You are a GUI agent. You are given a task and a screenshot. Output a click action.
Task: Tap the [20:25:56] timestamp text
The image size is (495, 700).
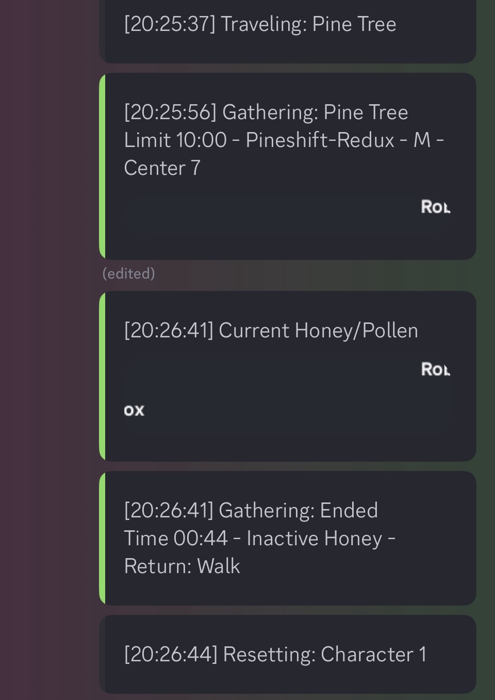click(170, 112)
